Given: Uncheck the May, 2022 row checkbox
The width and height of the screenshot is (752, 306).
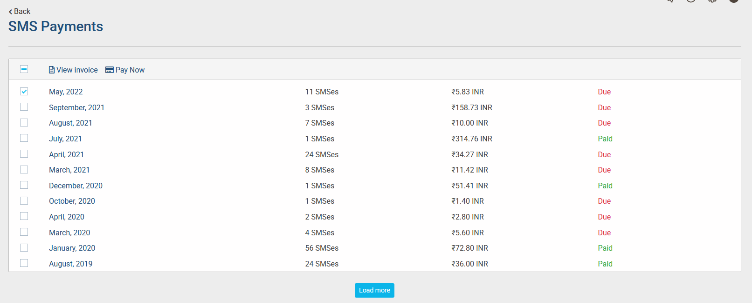Looking at the screenshot, I should point(24,92).
